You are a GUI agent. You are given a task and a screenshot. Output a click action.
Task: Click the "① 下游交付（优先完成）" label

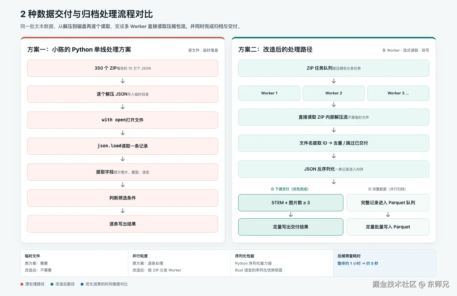point(290,189)
